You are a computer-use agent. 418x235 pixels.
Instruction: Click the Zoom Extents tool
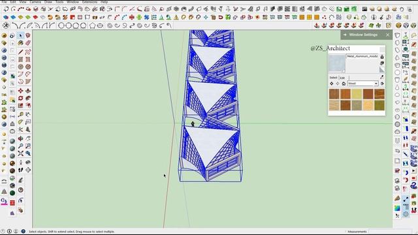click(20, 153)
